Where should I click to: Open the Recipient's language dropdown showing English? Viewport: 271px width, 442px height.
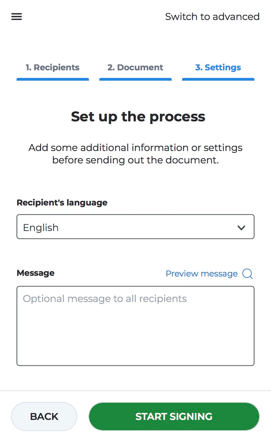click(135, 227)
